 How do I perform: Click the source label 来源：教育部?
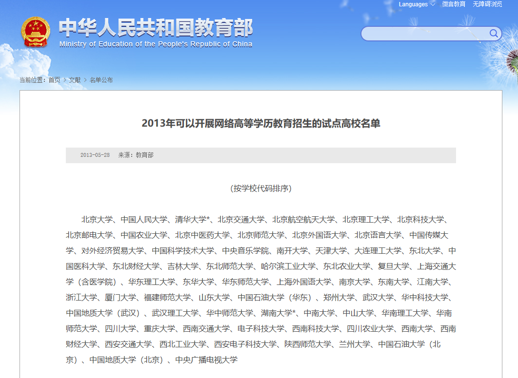[136, 155]
